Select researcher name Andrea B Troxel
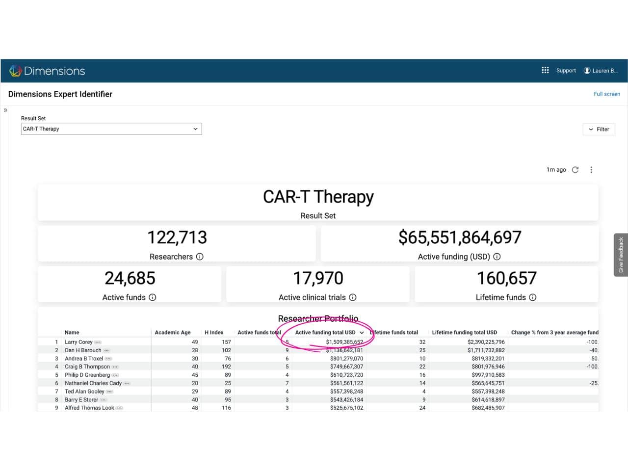This screenshot has height=471, width=628. point(84,359)
